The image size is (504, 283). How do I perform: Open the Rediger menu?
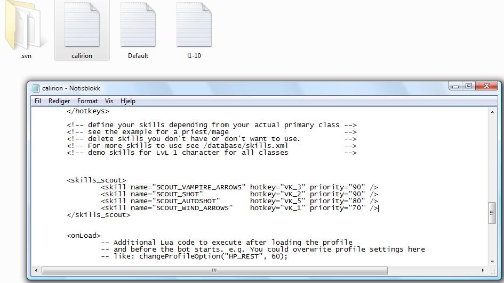pos(59,101)
